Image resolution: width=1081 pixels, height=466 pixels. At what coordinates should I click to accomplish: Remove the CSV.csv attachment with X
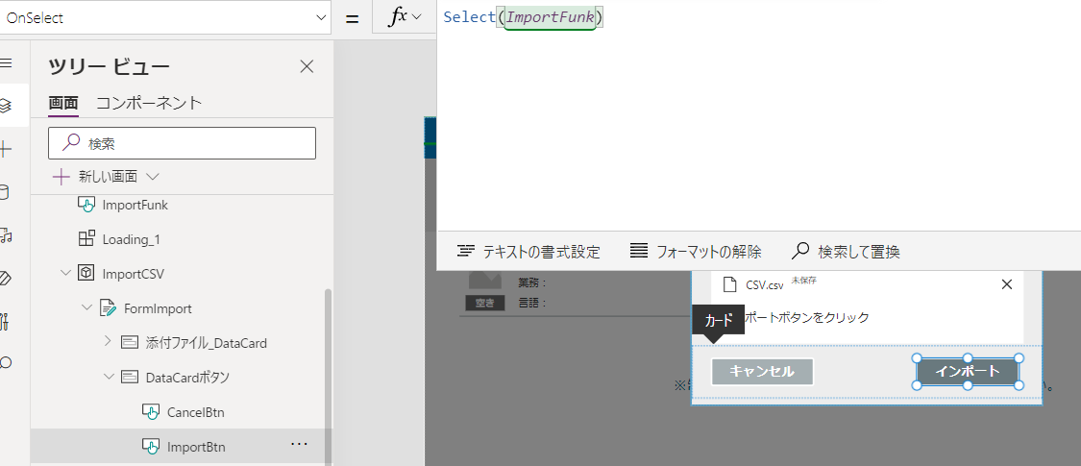coord(1007,284)
